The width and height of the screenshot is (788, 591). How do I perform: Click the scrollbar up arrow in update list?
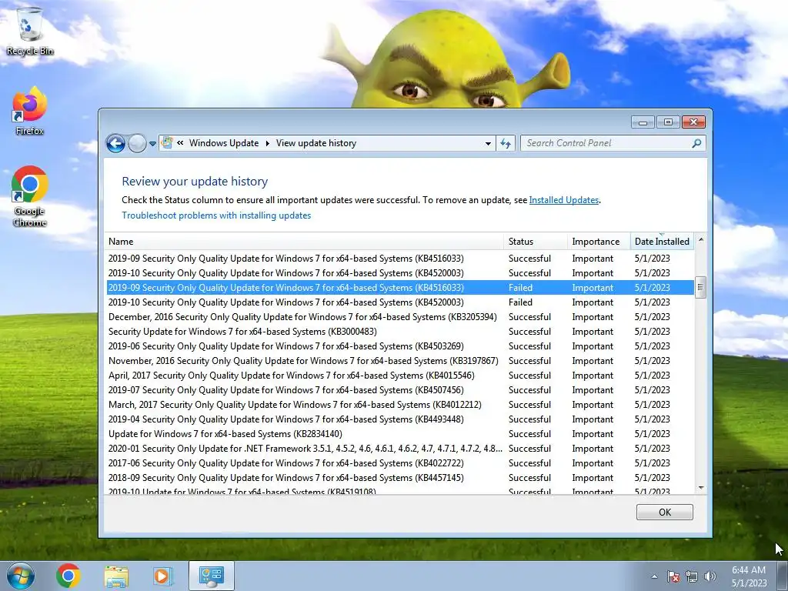pos(700,240)
